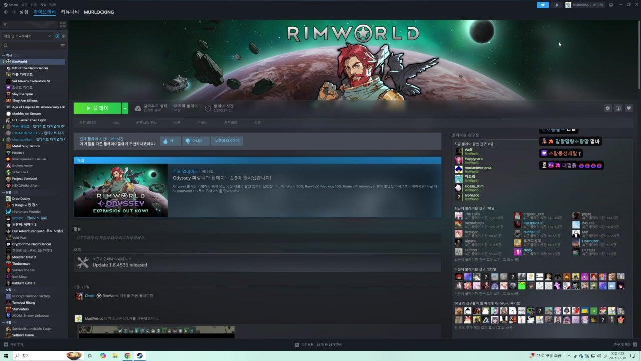This screenshot has height=361, width=641.
Task: Add RimWorld to favorites with heart icon
Action: (629, 108)
